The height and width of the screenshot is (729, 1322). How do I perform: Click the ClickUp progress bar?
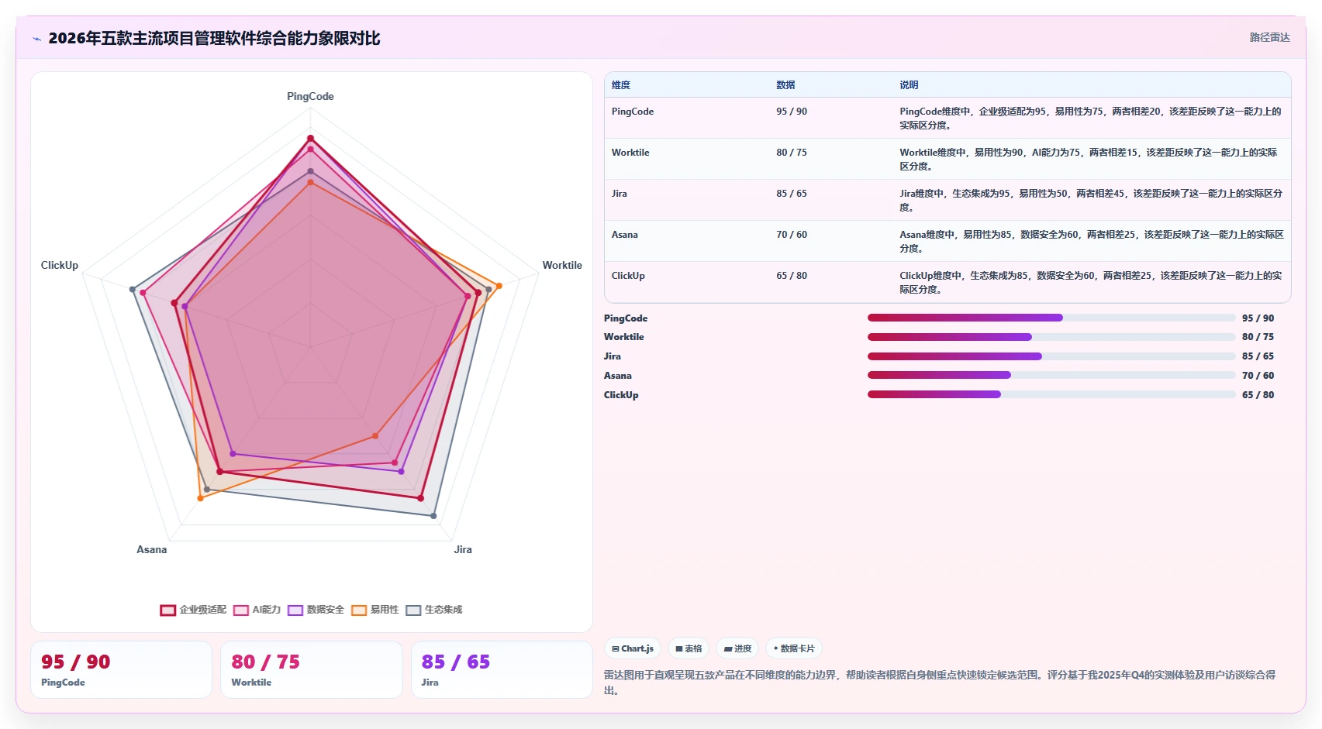click(1051, 394)
